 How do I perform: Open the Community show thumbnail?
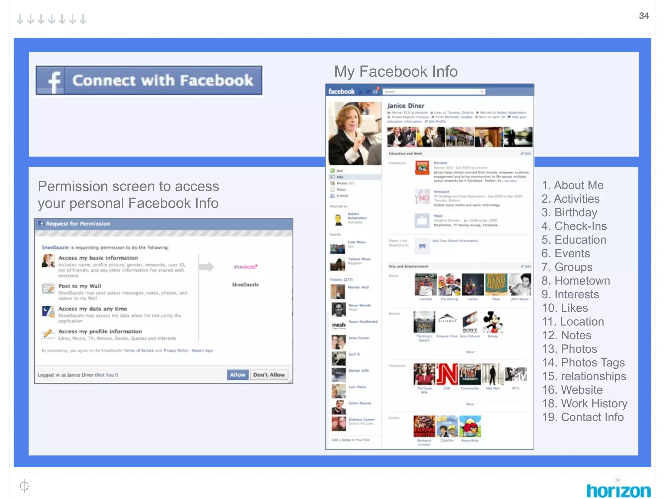[x=470, y=374]
